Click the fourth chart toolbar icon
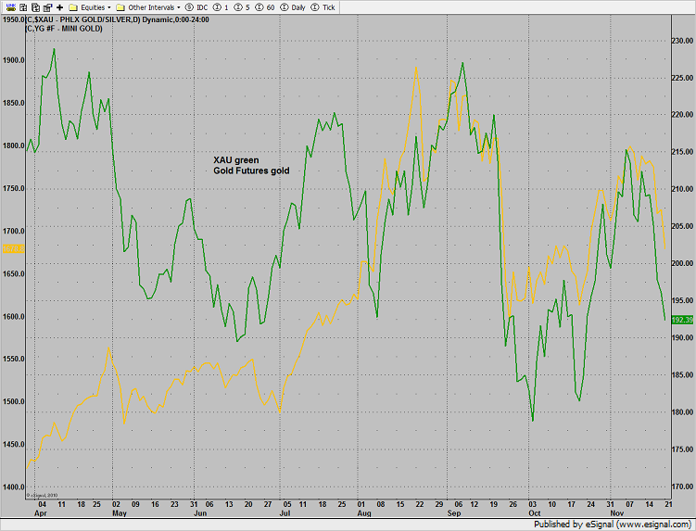The width and height of the screenshot is (696, 531). pos(45,6)
